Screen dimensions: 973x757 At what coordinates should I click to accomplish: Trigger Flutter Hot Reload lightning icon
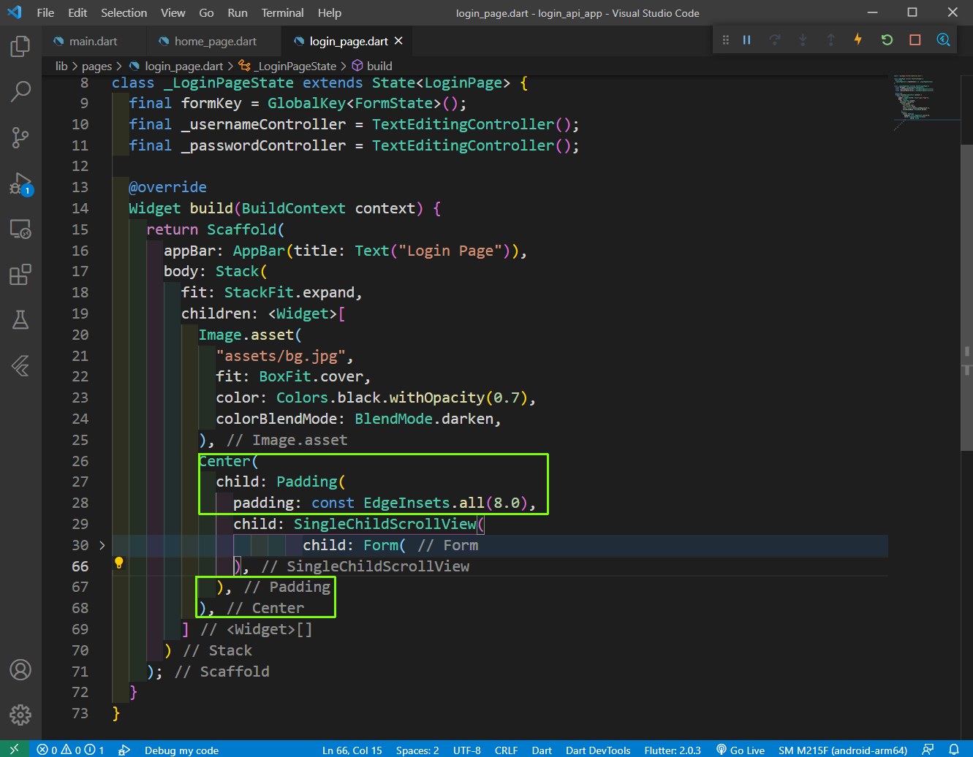pyautogui.click(x=858, y=39)
